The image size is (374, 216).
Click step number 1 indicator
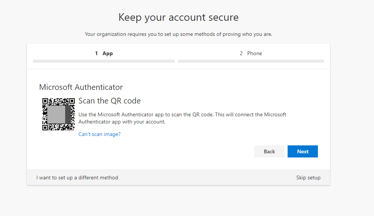point(96,54)
